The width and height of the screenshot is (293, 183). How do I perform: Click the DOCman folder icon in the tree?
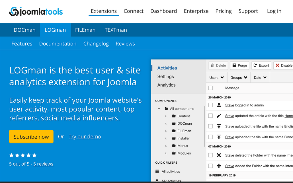pyautogui.click(x=174, y=124)
